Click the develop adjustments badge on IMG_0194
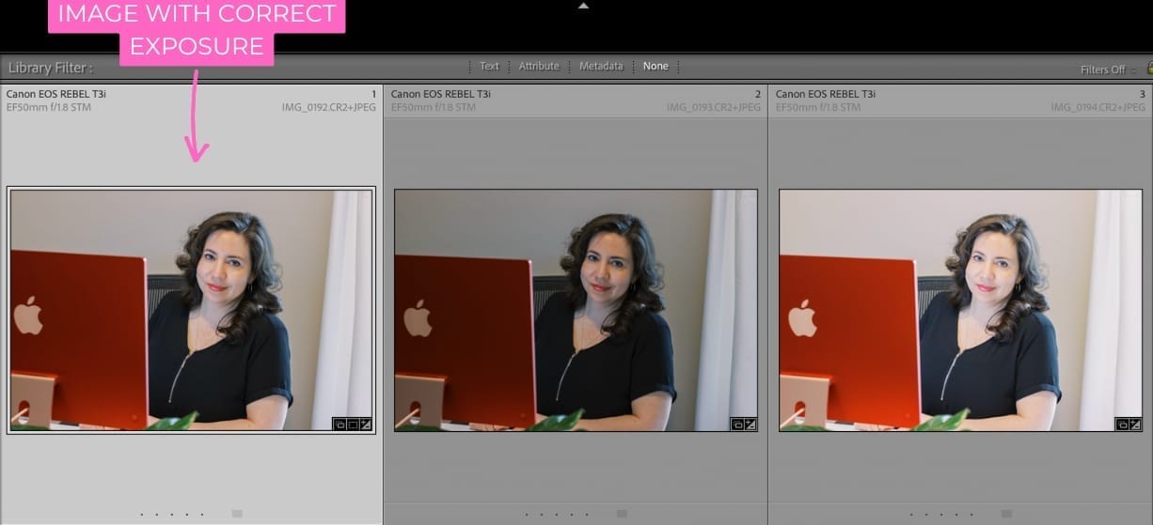 click(x=1134, y=425)
